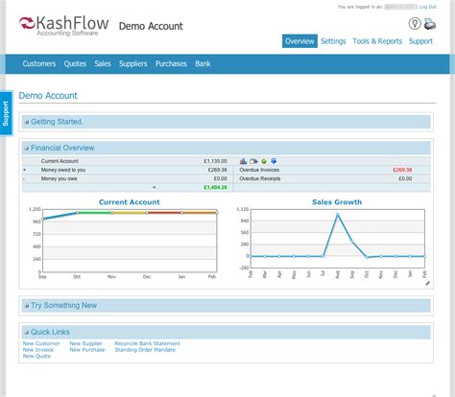The height and width of the screenshot is (397, 455).
Task: Click the Current Account chart title
Action: [x=130, y=202]
